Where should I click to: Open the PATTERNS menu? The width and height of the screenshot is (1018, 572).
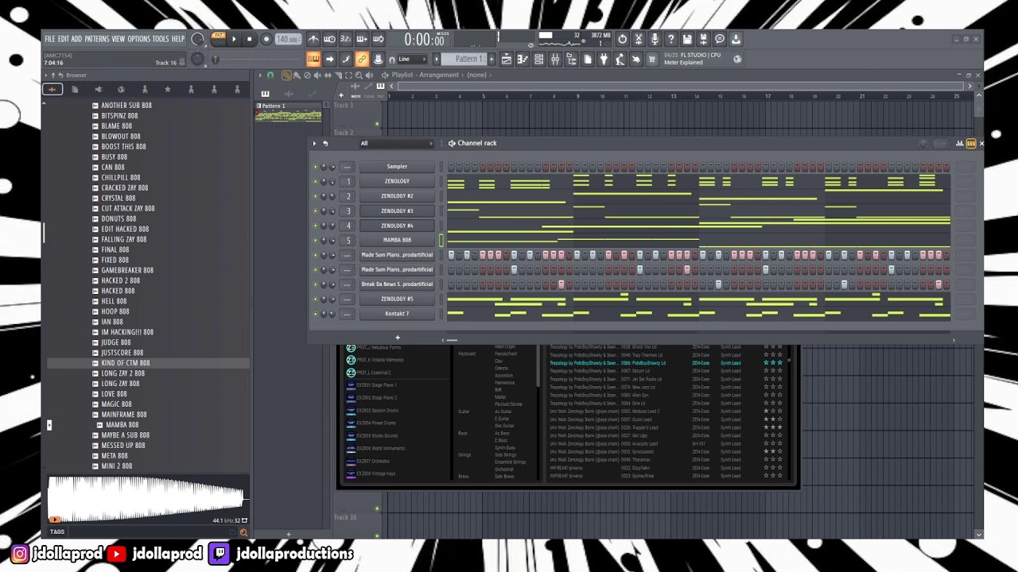click(x=97, y=39)
